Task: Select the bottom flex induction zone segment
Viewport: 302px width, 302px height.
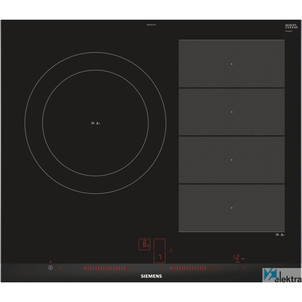Action: 231,208
